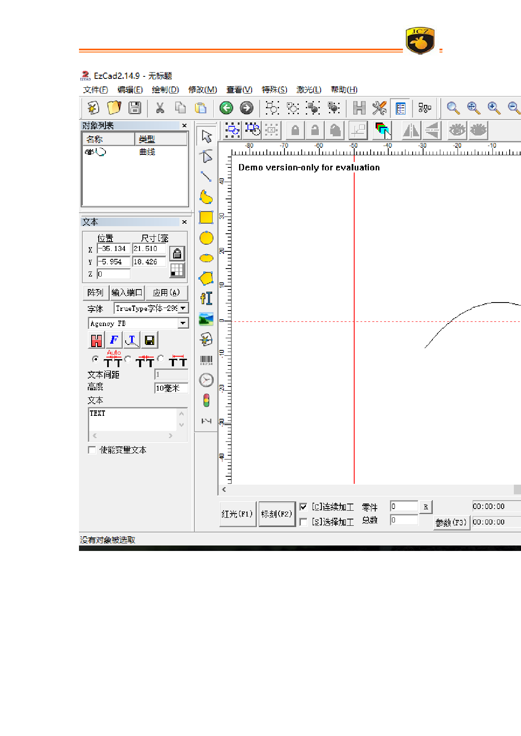This screenshot has width=521, height=736.
Task: Select the Auto text spacing radio
Action: (95, 359)
